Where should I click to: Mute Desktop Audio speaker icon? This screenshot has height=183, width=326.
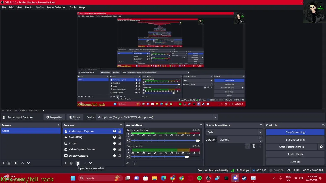pos(128,156)
